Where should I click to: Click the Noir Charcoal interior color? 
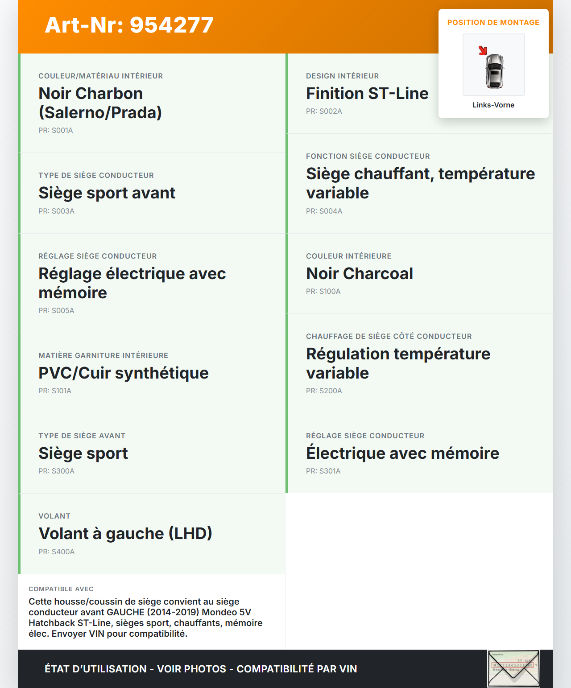pyautogui.click(x=360, y=274)
